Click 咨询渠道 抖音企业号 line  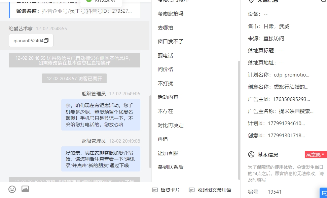(74, 11)
